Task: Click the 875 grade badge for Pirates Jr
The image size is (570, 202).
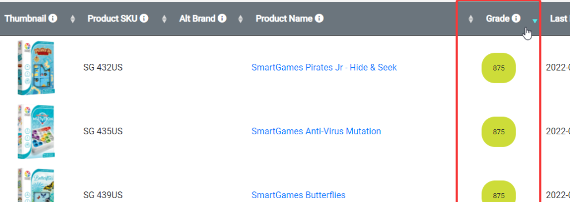Action: [499, 68]
